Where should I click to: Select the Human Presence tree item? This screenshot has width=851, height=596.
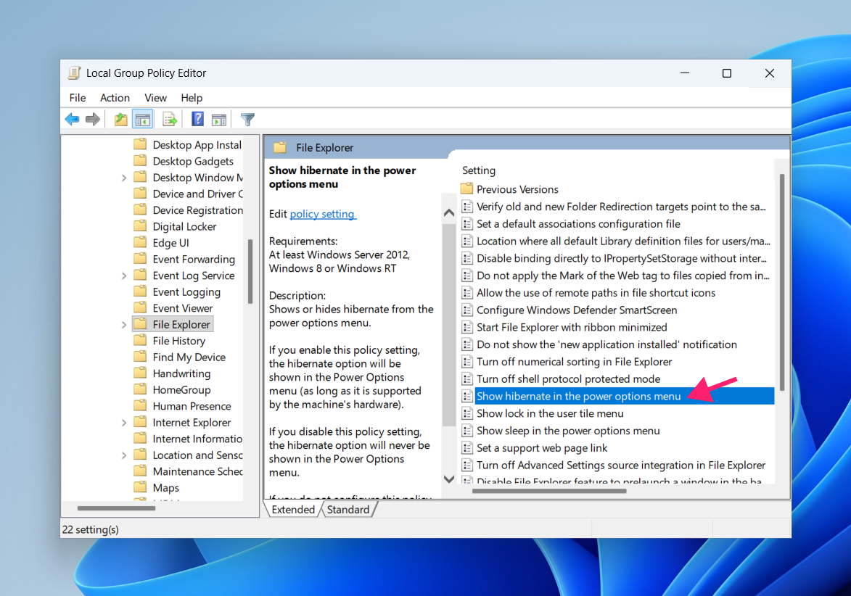point(192,405)
